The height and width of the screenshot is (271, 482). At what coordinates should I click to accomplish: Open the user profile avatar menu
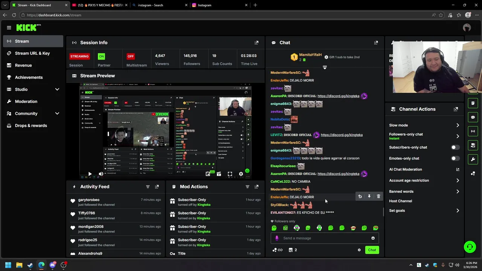[x=467, y=27]
